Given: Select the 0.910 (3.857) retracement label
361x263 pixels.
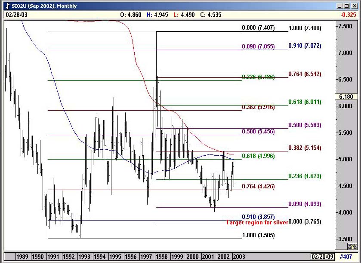Looking at the screenshot, I should point(258,217).
